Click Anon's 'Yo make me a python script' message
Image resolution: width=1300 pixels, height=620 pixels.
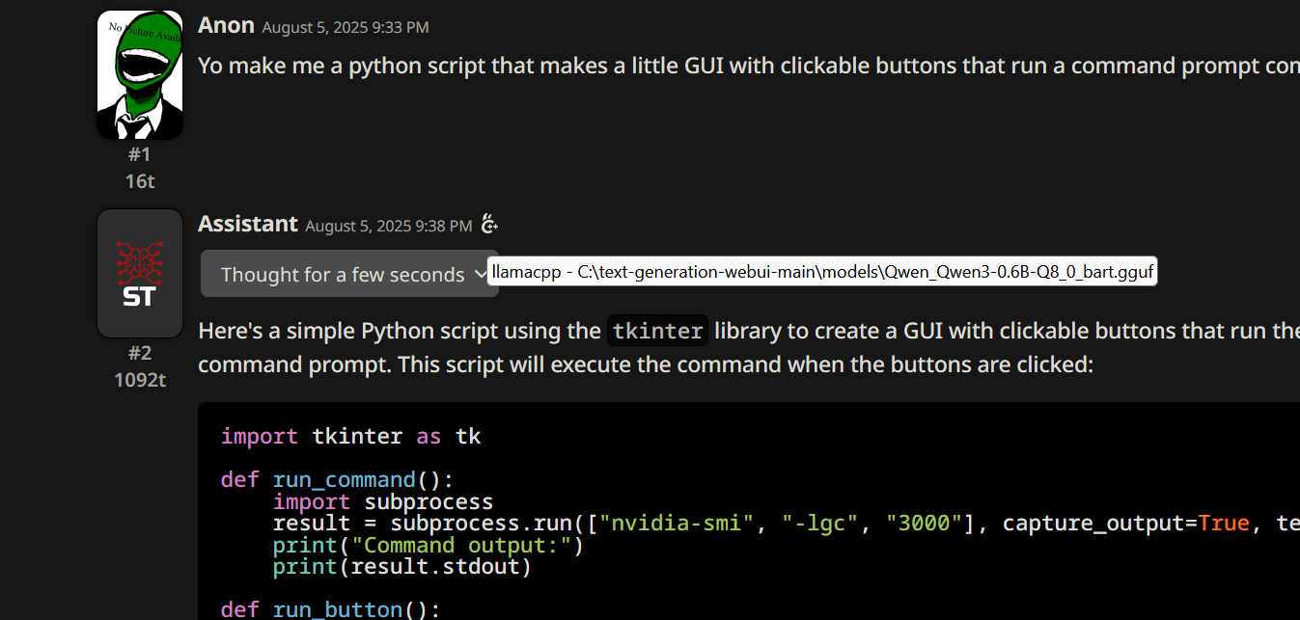pos(749,66)
